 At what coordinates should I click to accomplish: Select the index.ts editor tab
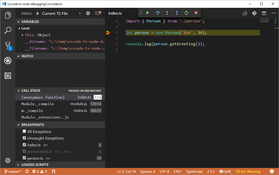[x=115, y=13]
